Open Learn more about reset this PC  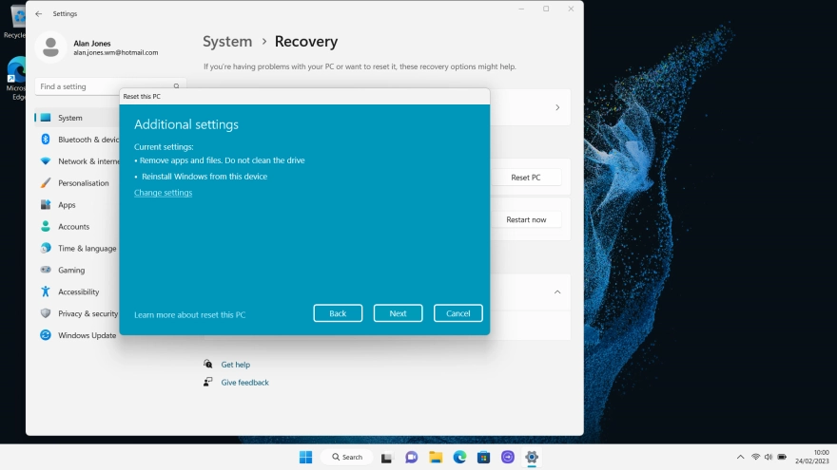189,314
